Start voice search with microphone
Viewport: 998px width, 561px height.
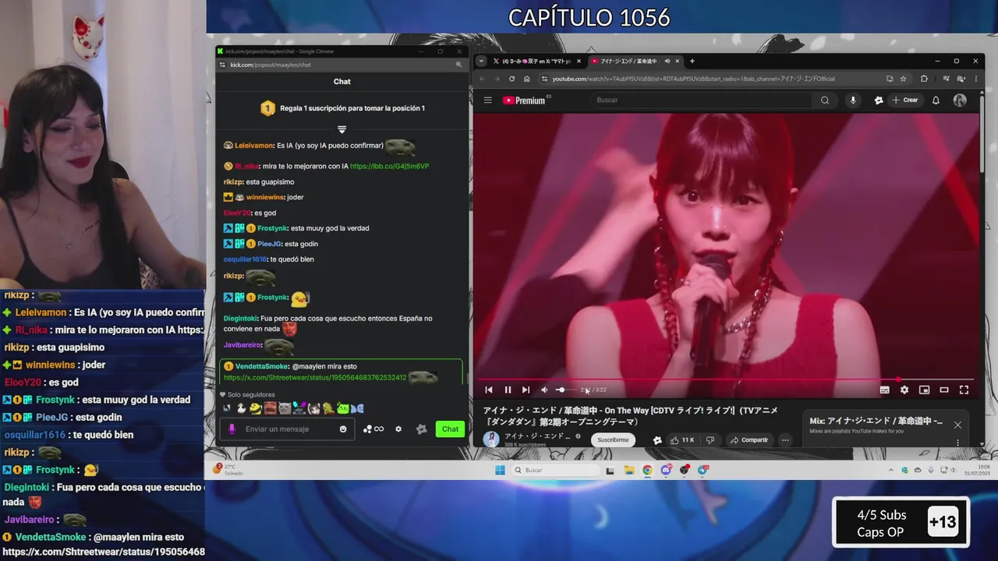coord(853,100)
